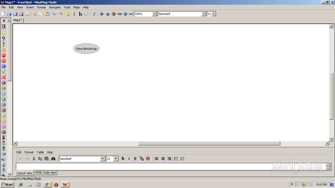Select the New Mindmap root node
This screenshot has height=188, width=335.
coord(86,49)
